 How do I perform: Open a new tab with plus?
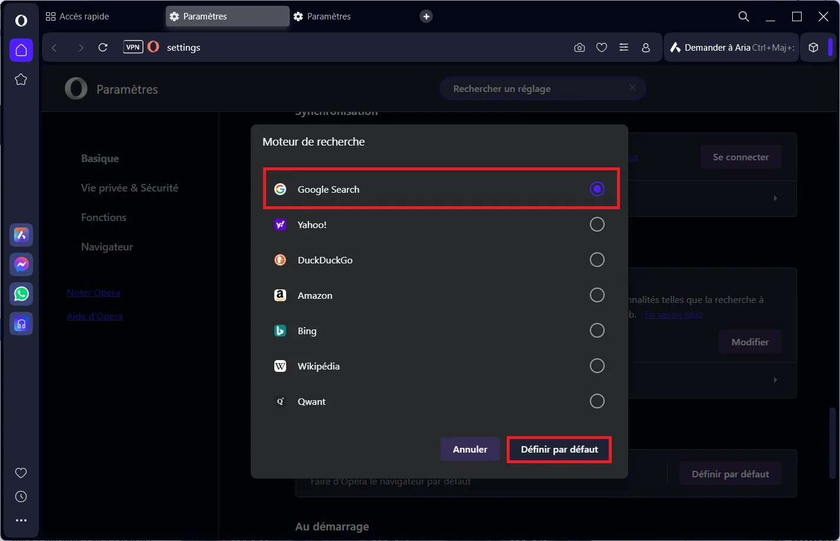click(x=426, y=17)
